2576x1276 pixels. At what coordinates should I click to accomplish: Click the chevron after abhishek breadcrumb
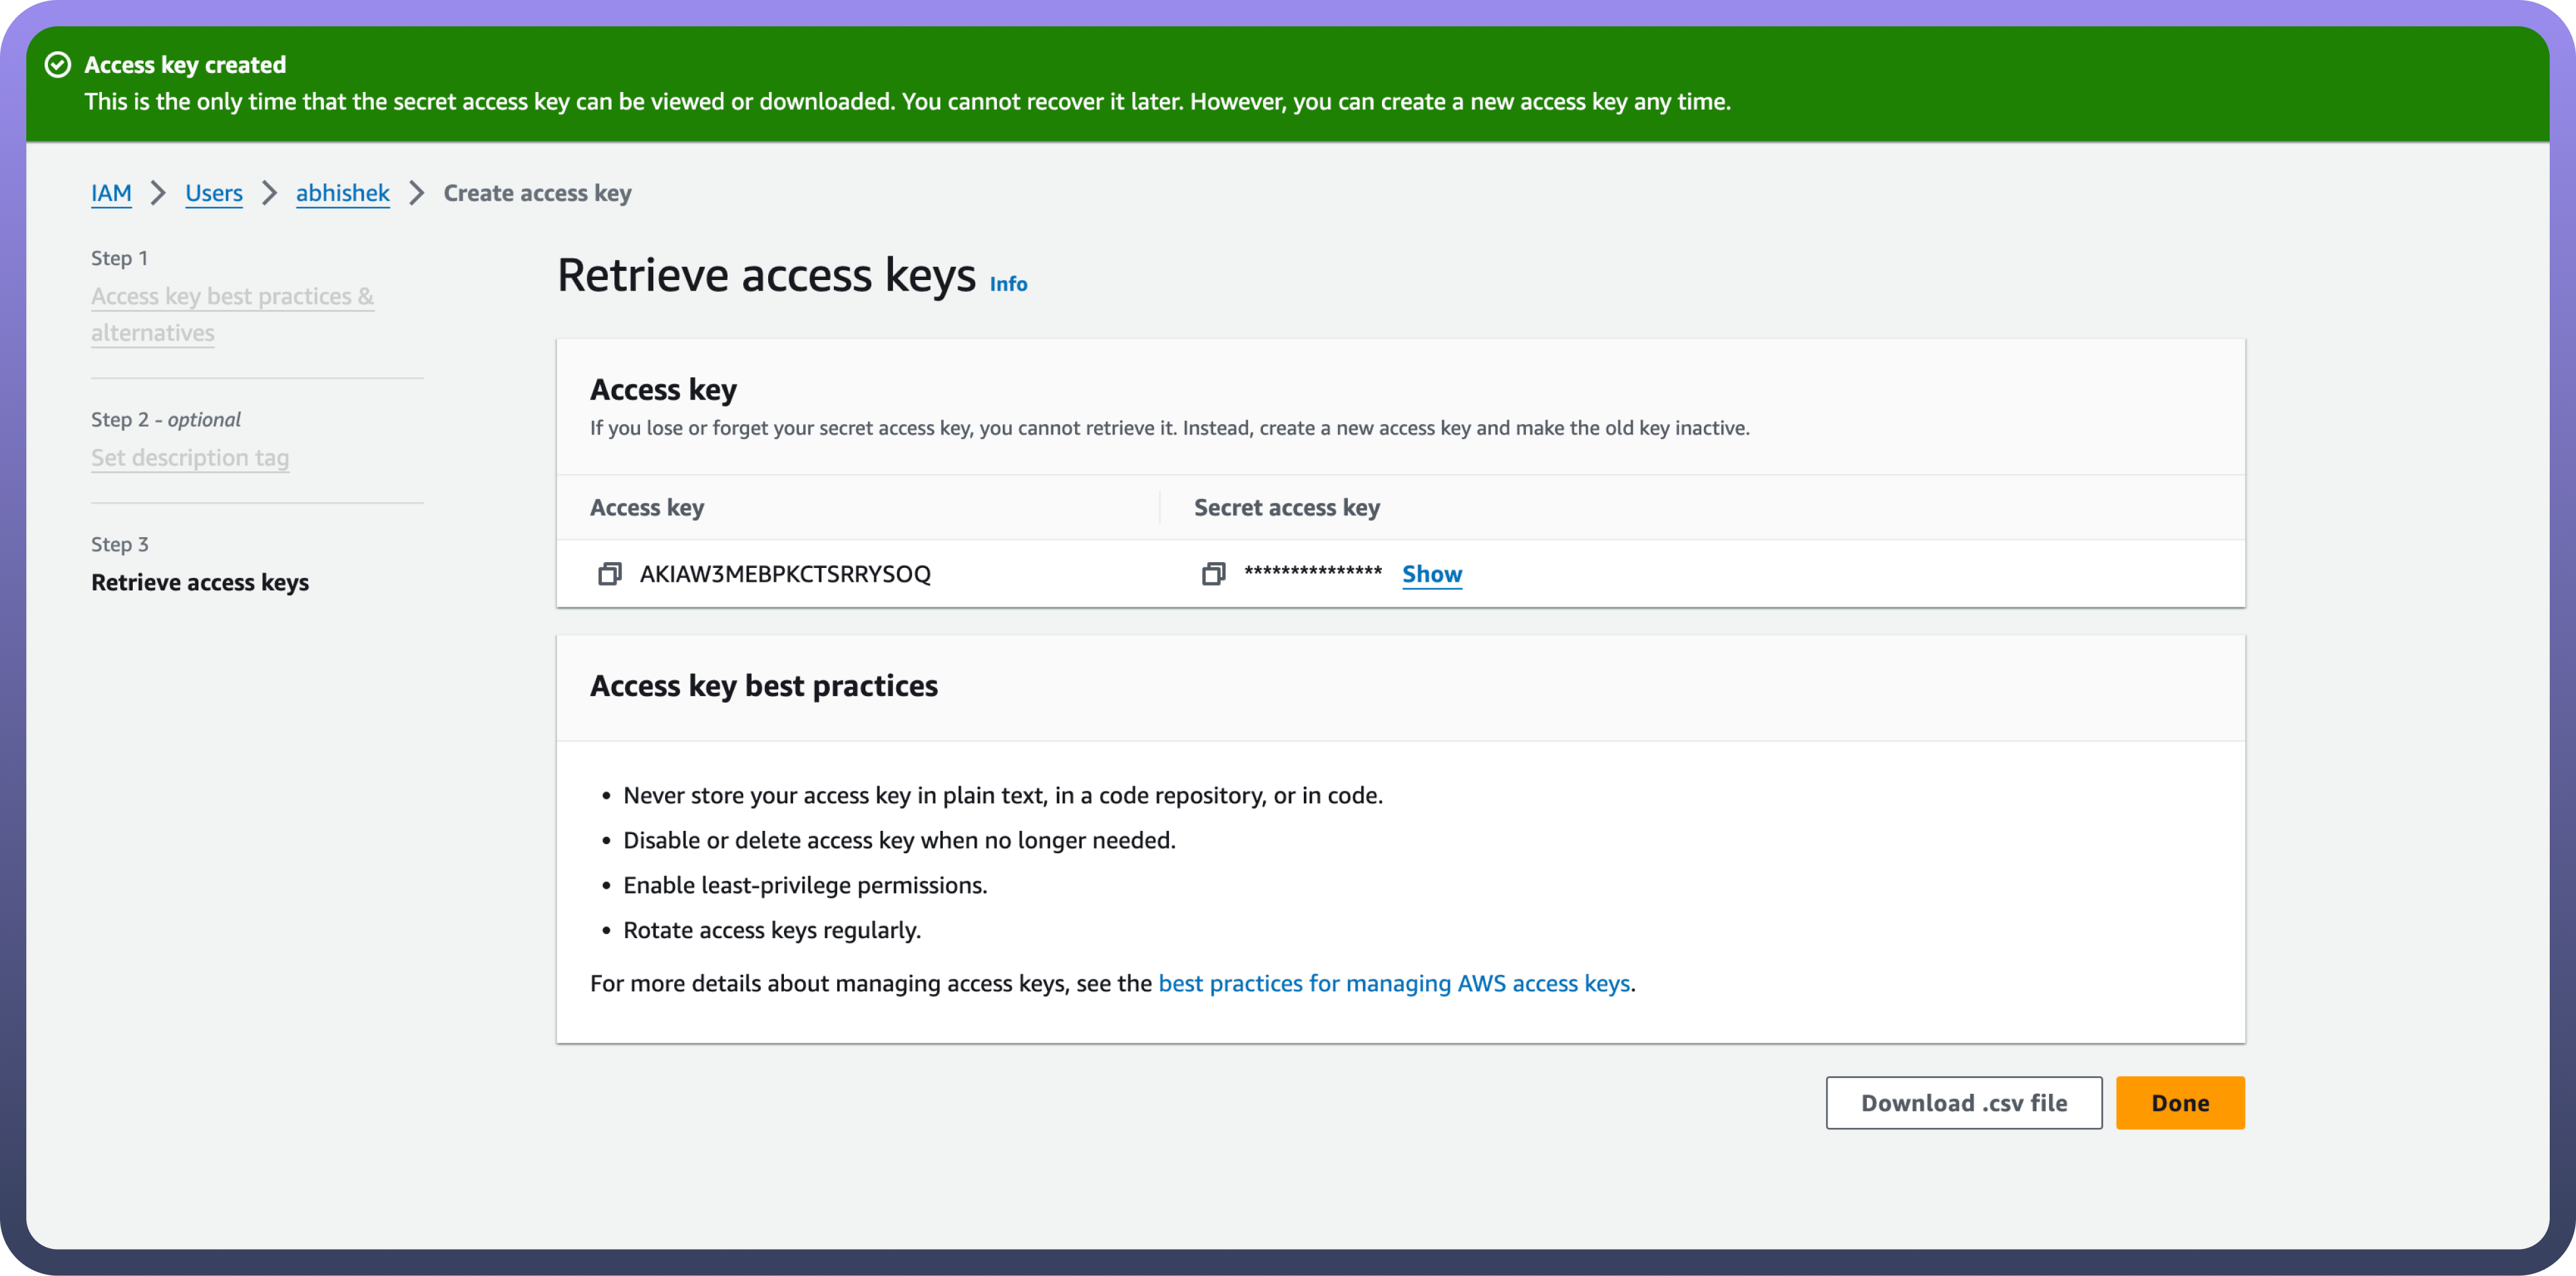click(x=417, y=193)
